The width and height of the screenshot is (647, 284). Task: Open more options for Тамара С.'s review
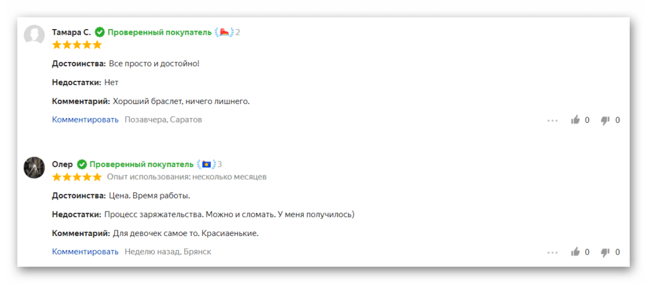tap(552, 121)
